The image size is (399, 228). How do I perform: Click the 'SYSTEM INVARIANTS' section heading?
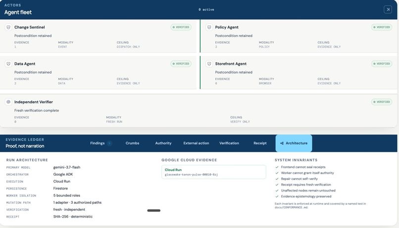[x=296, y=160]
